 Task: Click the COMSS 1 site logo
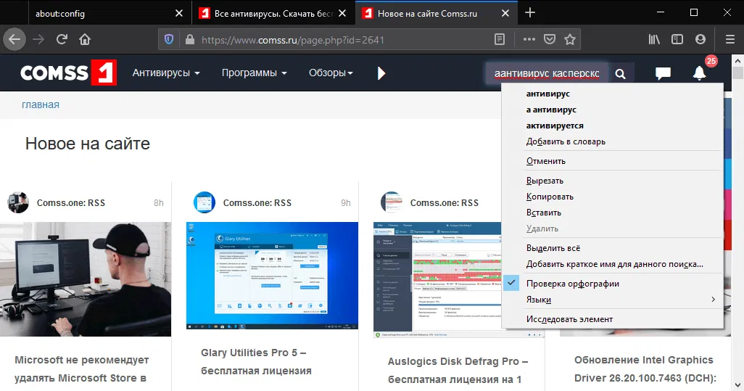(x=68, y=73)
